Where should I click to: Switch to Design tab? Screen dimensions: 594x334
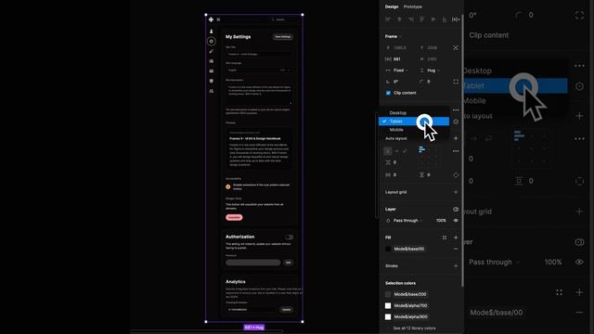point(392,6)
